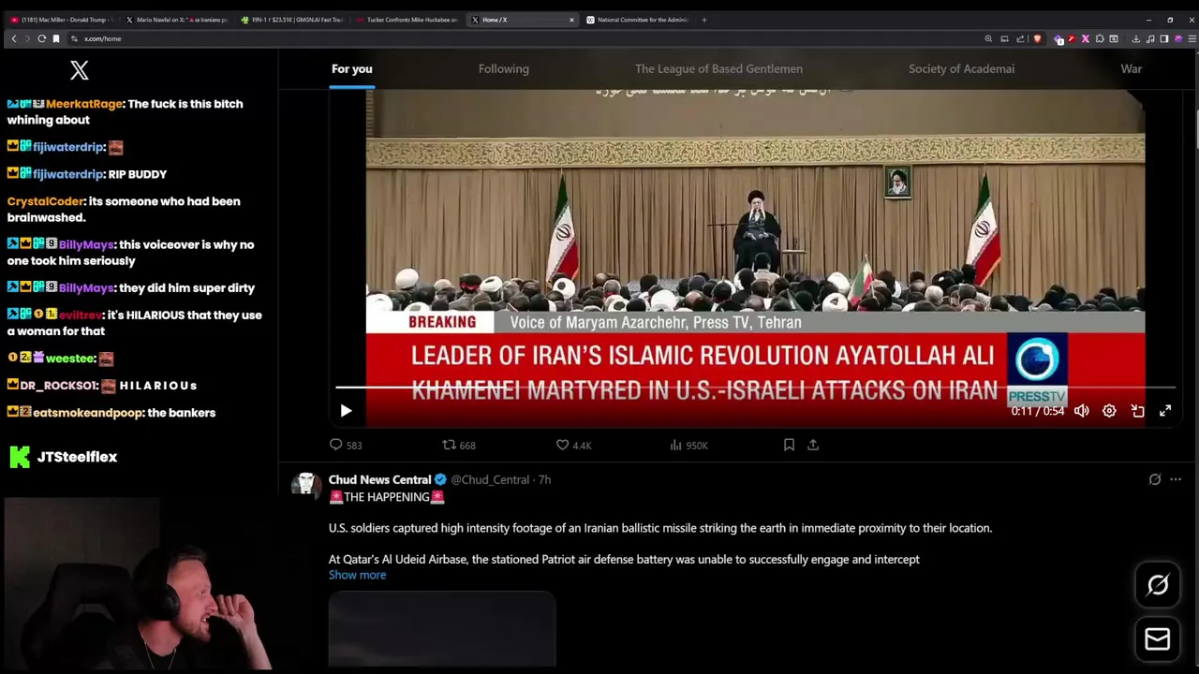Open replies showing 583 comments

point(346,446)
